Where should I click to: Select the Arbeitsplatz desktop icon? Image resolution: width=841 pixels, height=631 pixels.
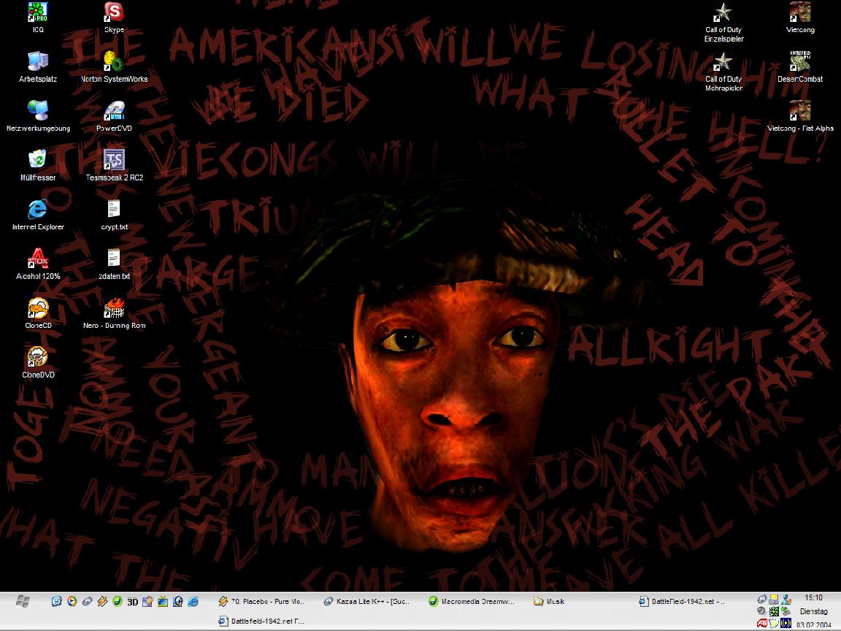pos(38,61)
